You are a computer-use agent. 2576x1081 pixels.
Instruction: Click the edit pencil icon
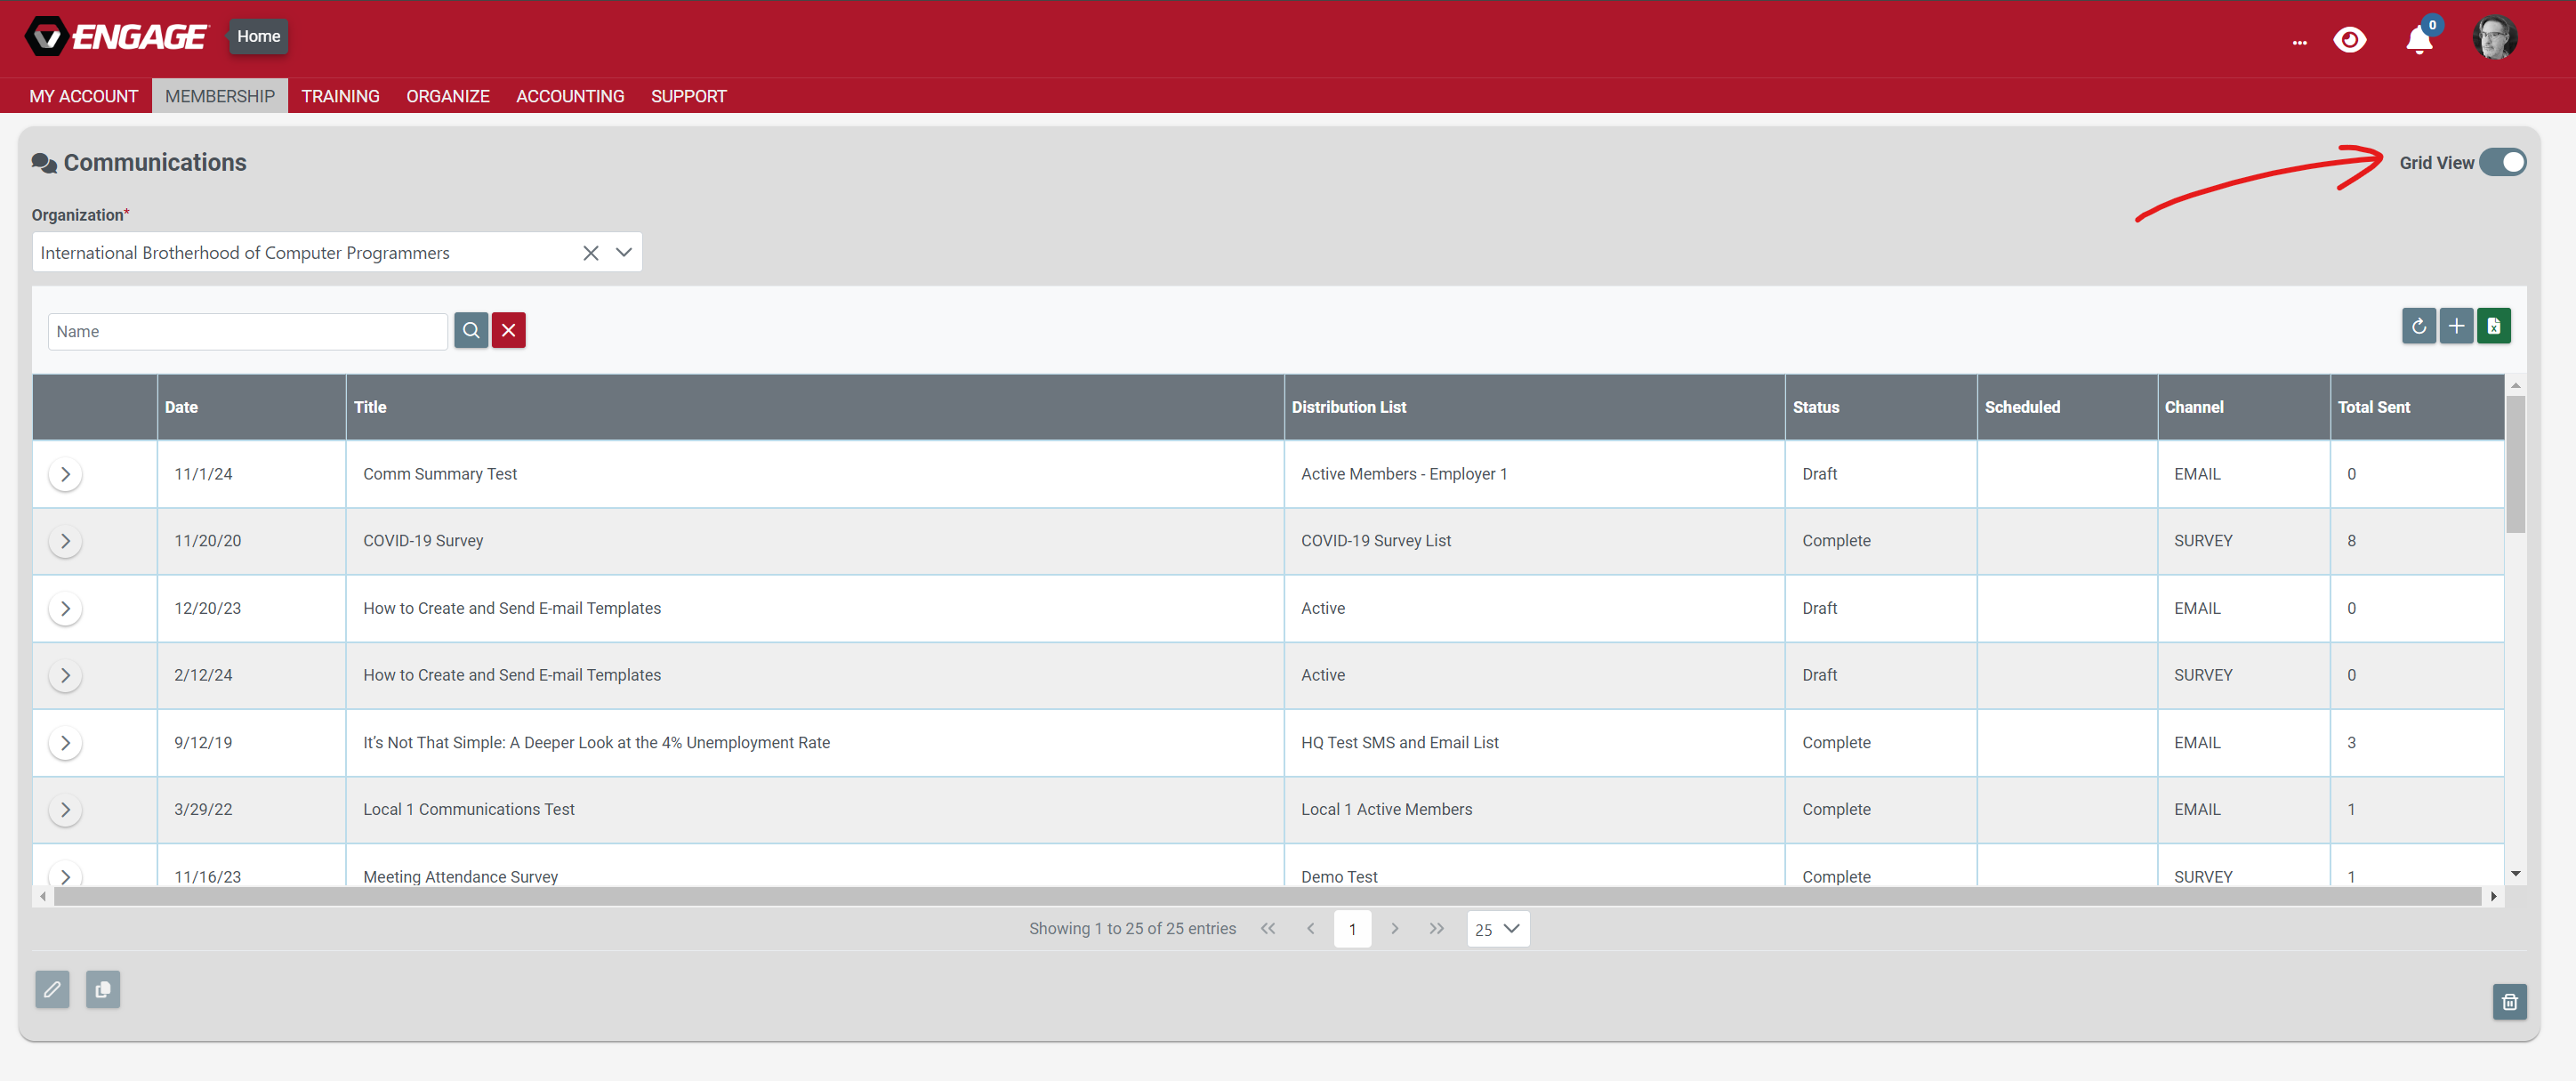coord(52,989)
